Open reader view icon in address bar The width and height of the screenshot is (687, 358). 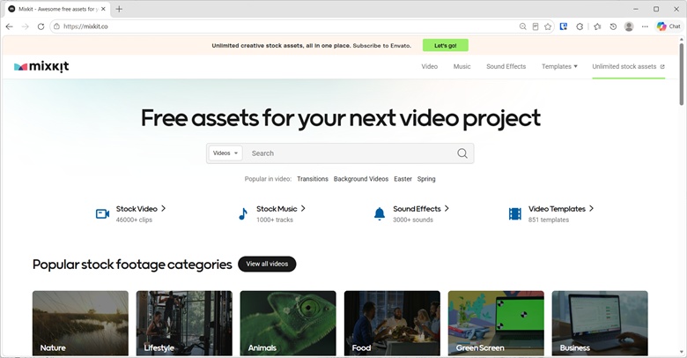536,26
